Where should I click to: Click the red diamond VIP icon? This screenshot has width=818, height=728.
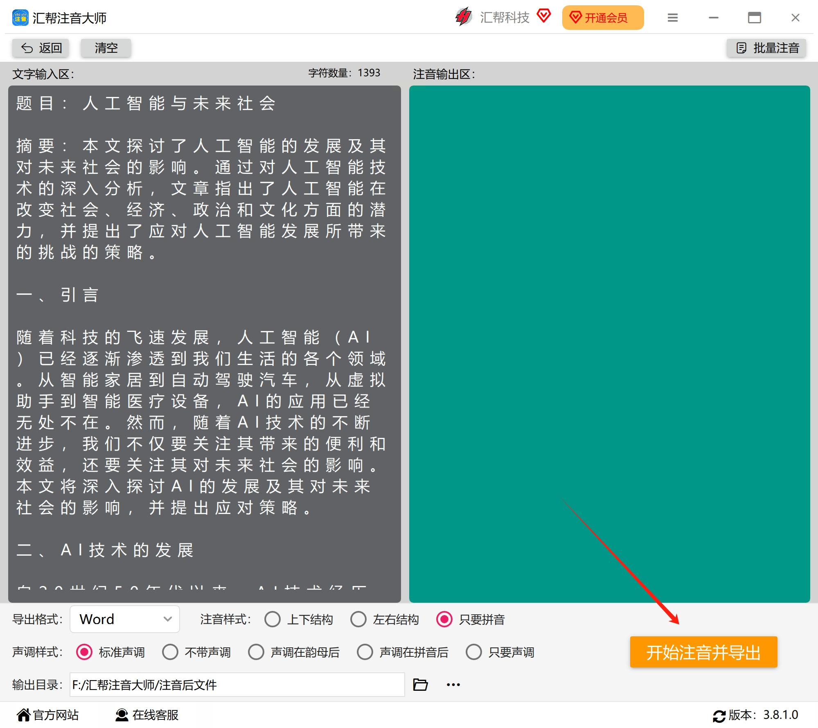click(544, 16)
